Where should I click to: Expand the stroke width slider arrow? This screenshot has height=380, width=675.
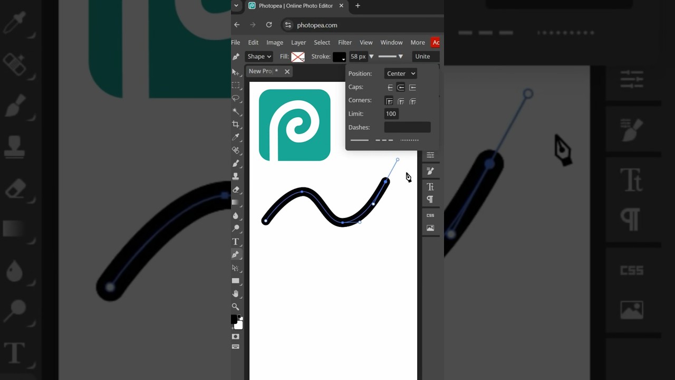point(371,56)
